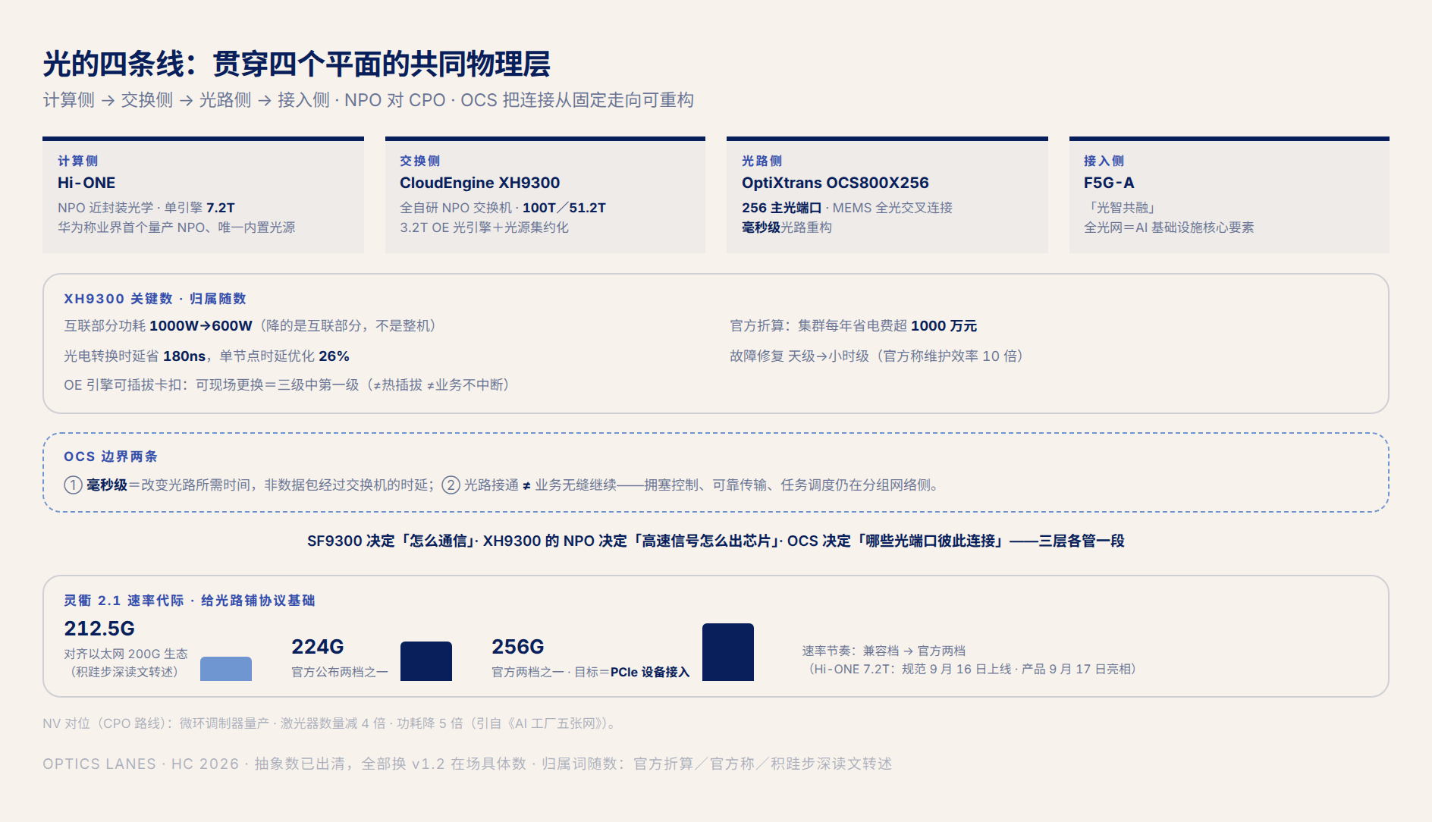Viewport: 1432px width, 822px height.
Task: Click 官方折算：集群每年省电费超 1000 万元
Action: coord(853,326)
